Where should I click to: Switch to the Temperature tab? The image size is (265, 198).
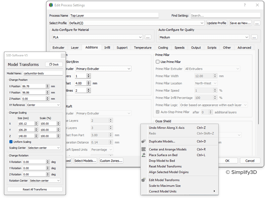pyautogui.click(x=143, y=48)
